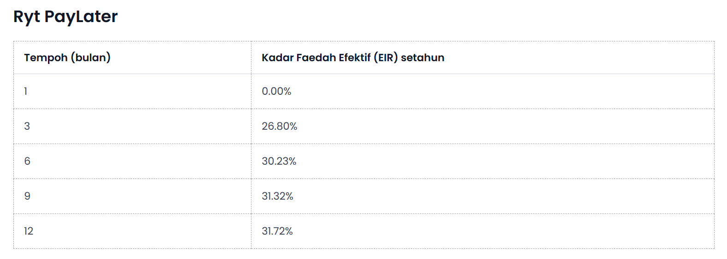The width and height of the screenshot is (727, 259).
Task: Select the Tempoh (bulan) column header
Action: (x=132, y=58)
